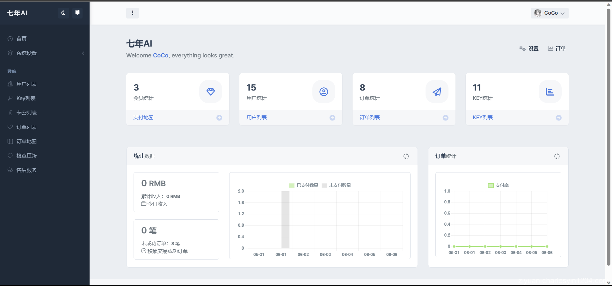Open Key列表 in the sidebar
This screenshot has height=286, width=612.
point(26,98)
